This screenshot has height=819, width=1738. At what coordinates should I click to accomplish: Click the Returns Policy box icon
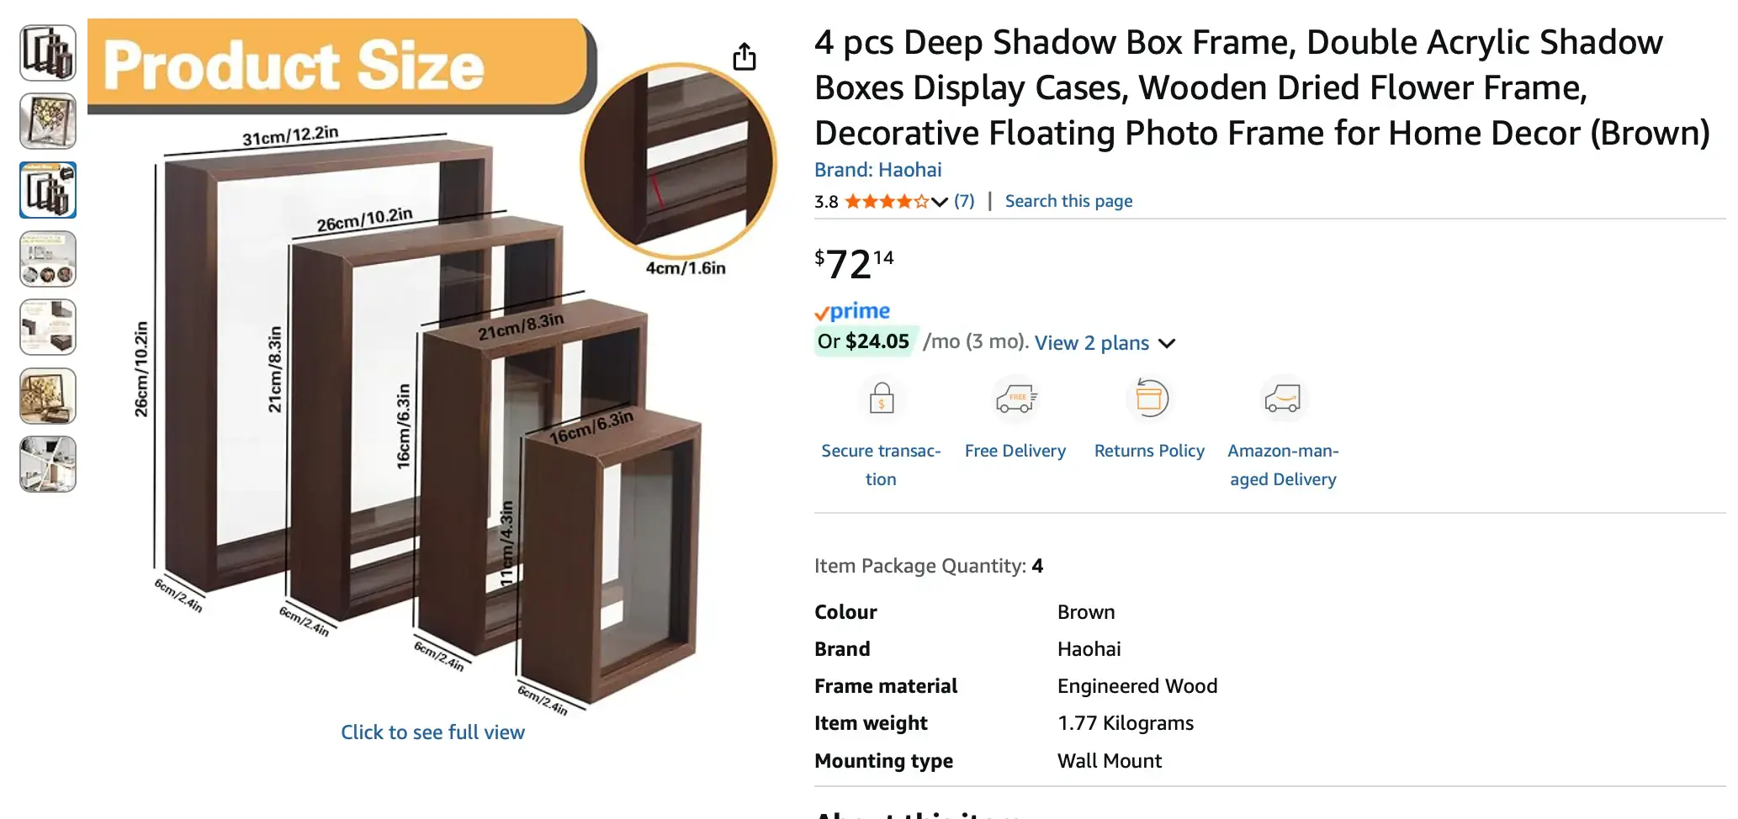[1148, 399]
